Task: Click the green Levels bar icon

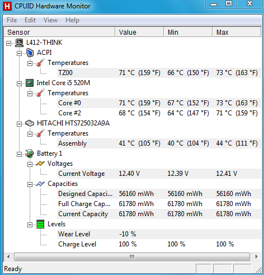Action: [x=40, y=224]
